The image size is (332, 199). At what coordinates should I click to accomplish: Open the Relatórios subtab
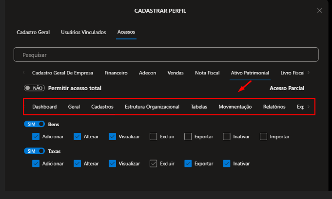[x=274, y=107]
